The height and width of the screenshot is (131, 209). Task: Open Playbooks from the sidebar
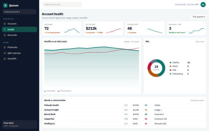tap(20, 47)
